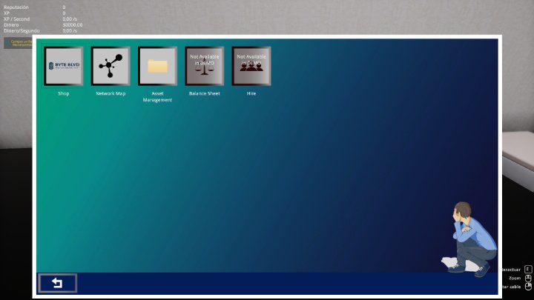The width and height of the screenshot is (534, 300).
Task: Click the Dinero value 30000,00
Action: coord(73,25)
